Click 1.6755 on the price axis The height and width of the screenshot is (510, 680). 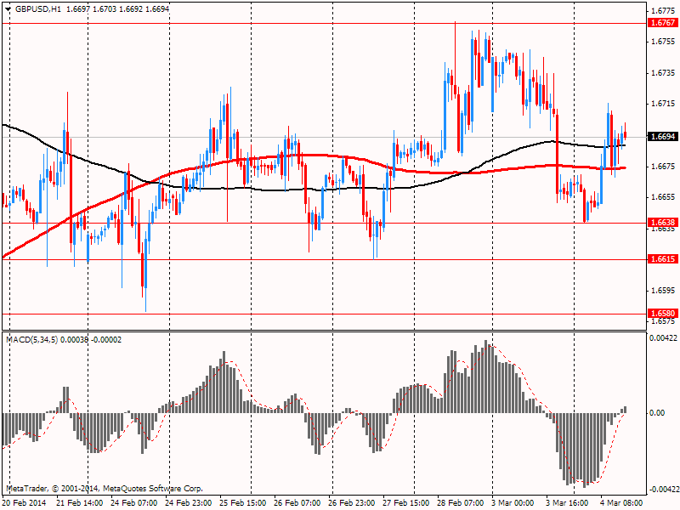(663, 42)
